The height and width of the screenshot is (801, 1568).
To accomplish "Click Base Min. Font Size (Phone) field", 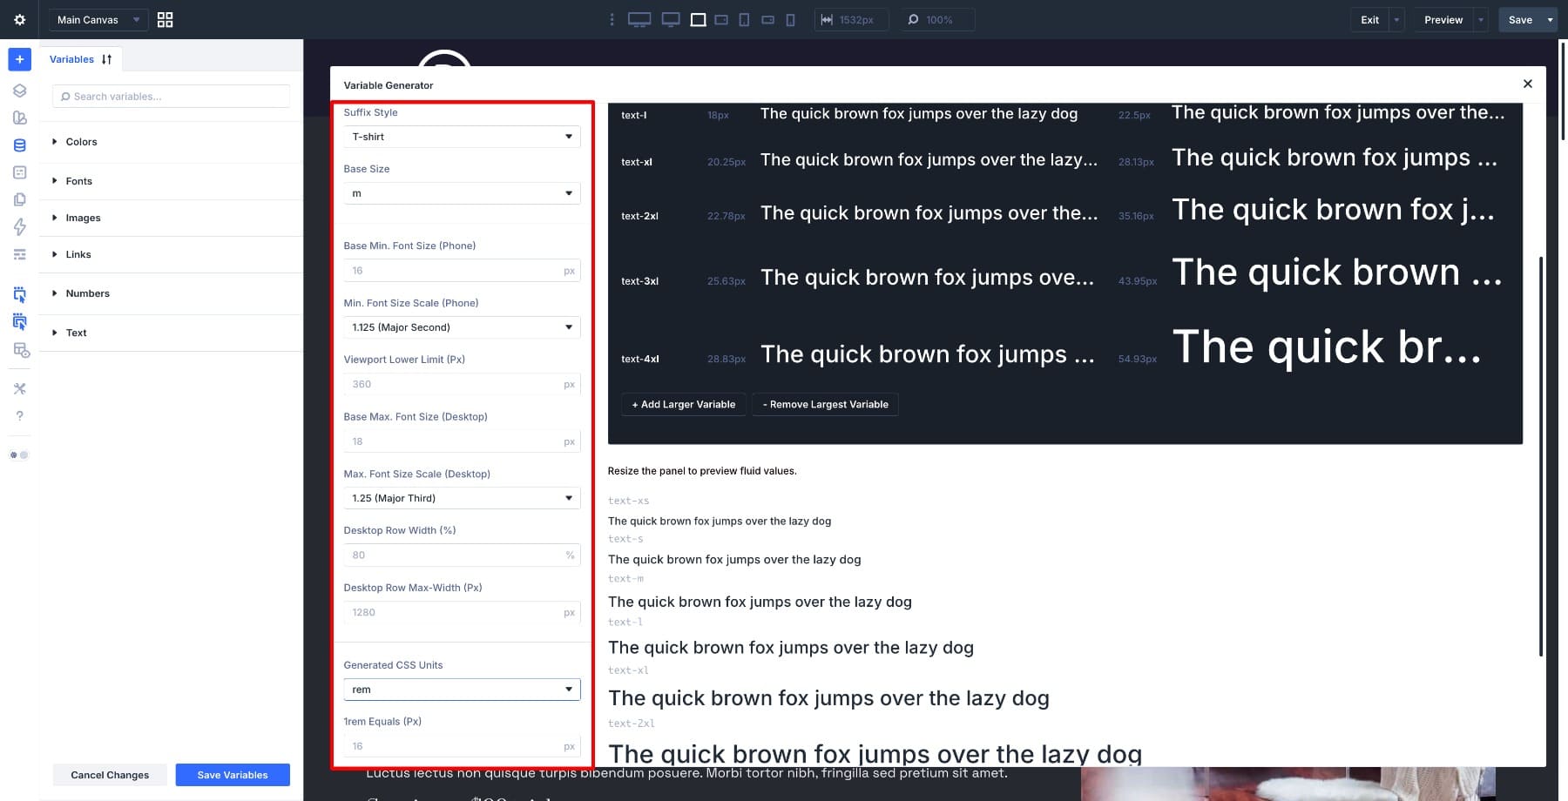I will (x=462, y=271).
